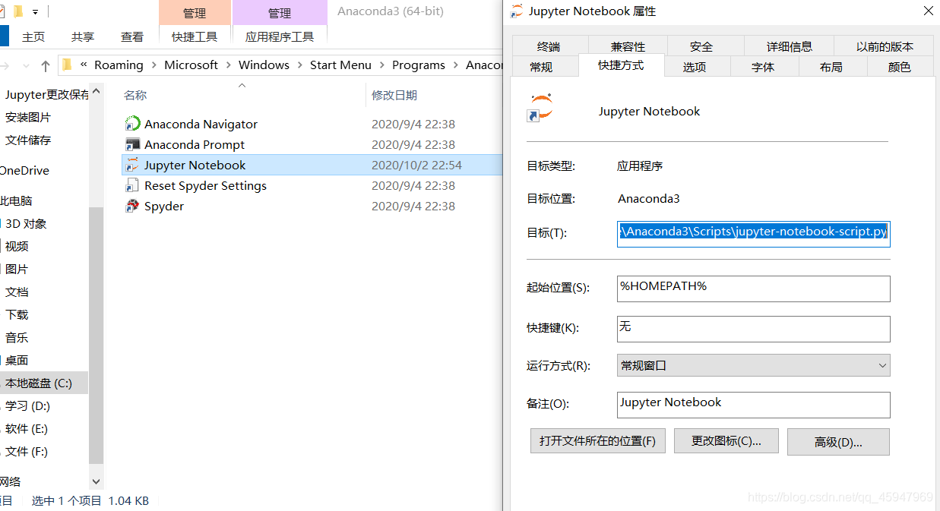
Task: Switch to the 安全 tab
Action: [701, 46]
